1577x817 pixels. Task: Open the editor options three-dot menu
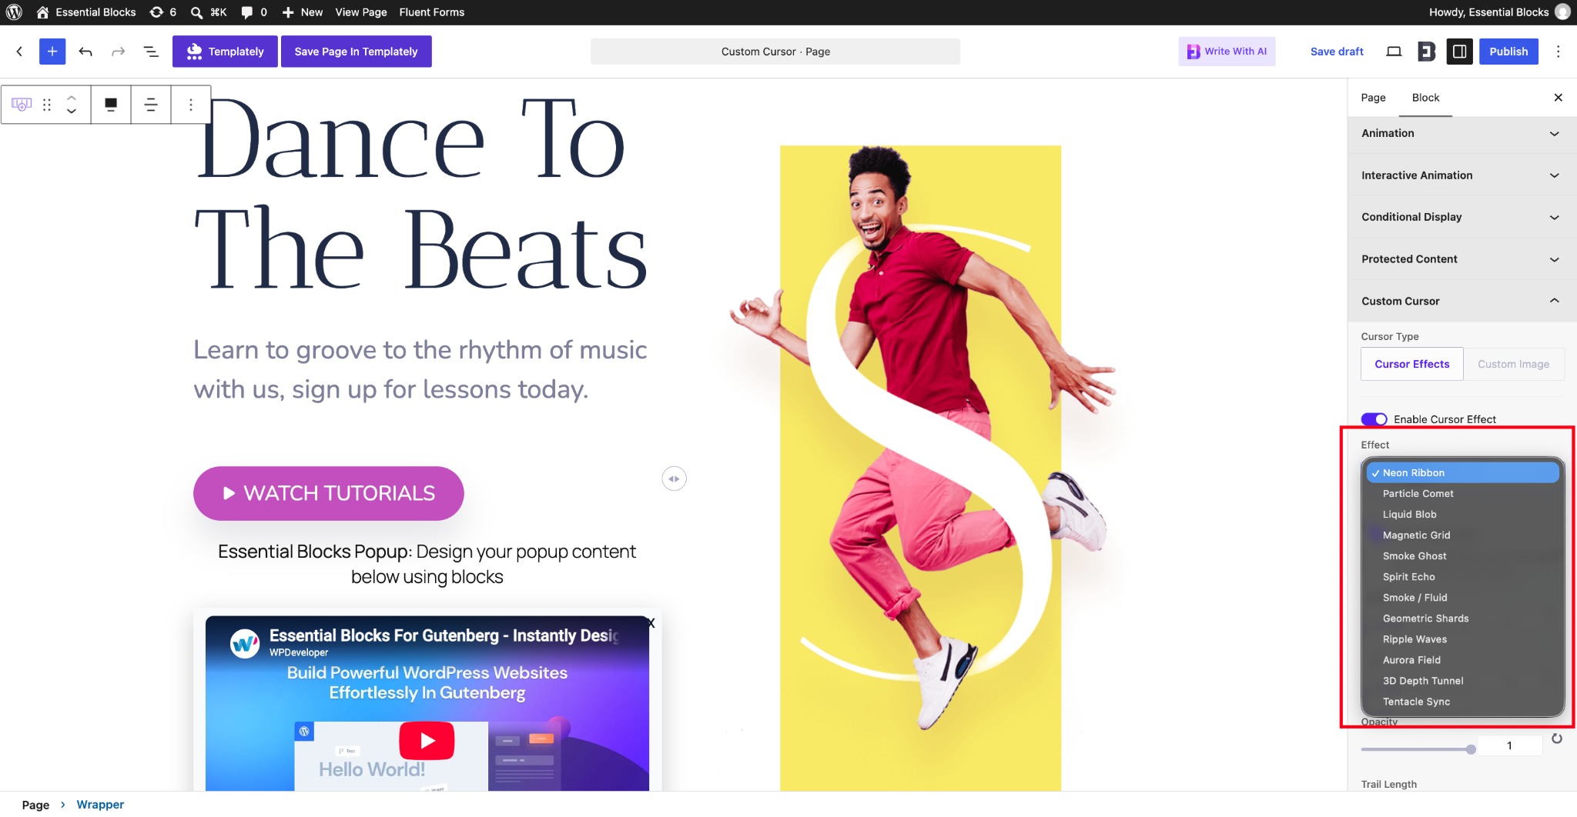point(1558,52)
